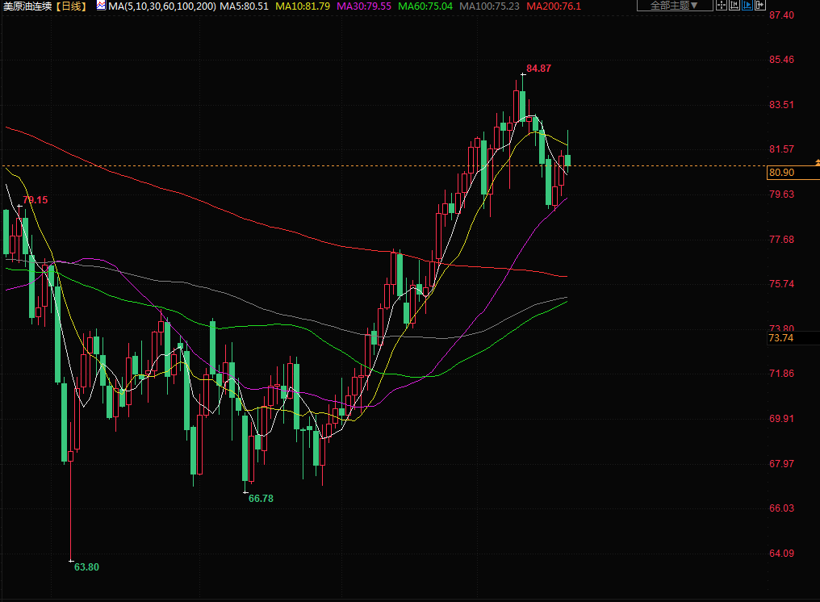820x602 pixels.
Task: Click the 79.15 price label
Action: [x=35, y=200]
